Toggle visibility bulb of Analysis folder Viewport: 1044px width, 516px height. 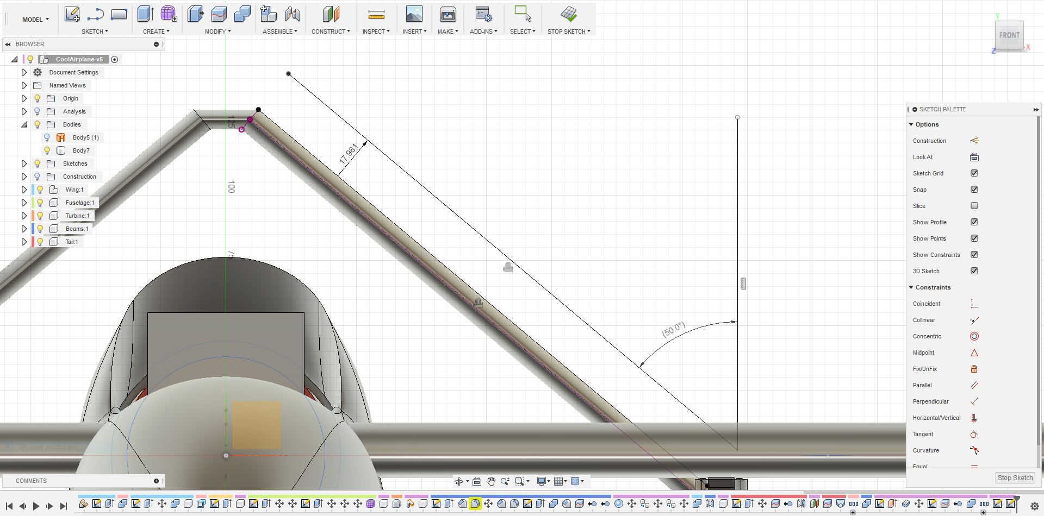pos(38,111)
